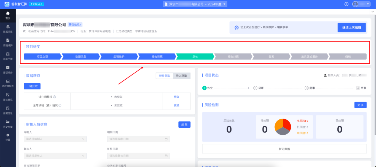
Task: Select 报告初稿 progress step
Action: [157, 57]
